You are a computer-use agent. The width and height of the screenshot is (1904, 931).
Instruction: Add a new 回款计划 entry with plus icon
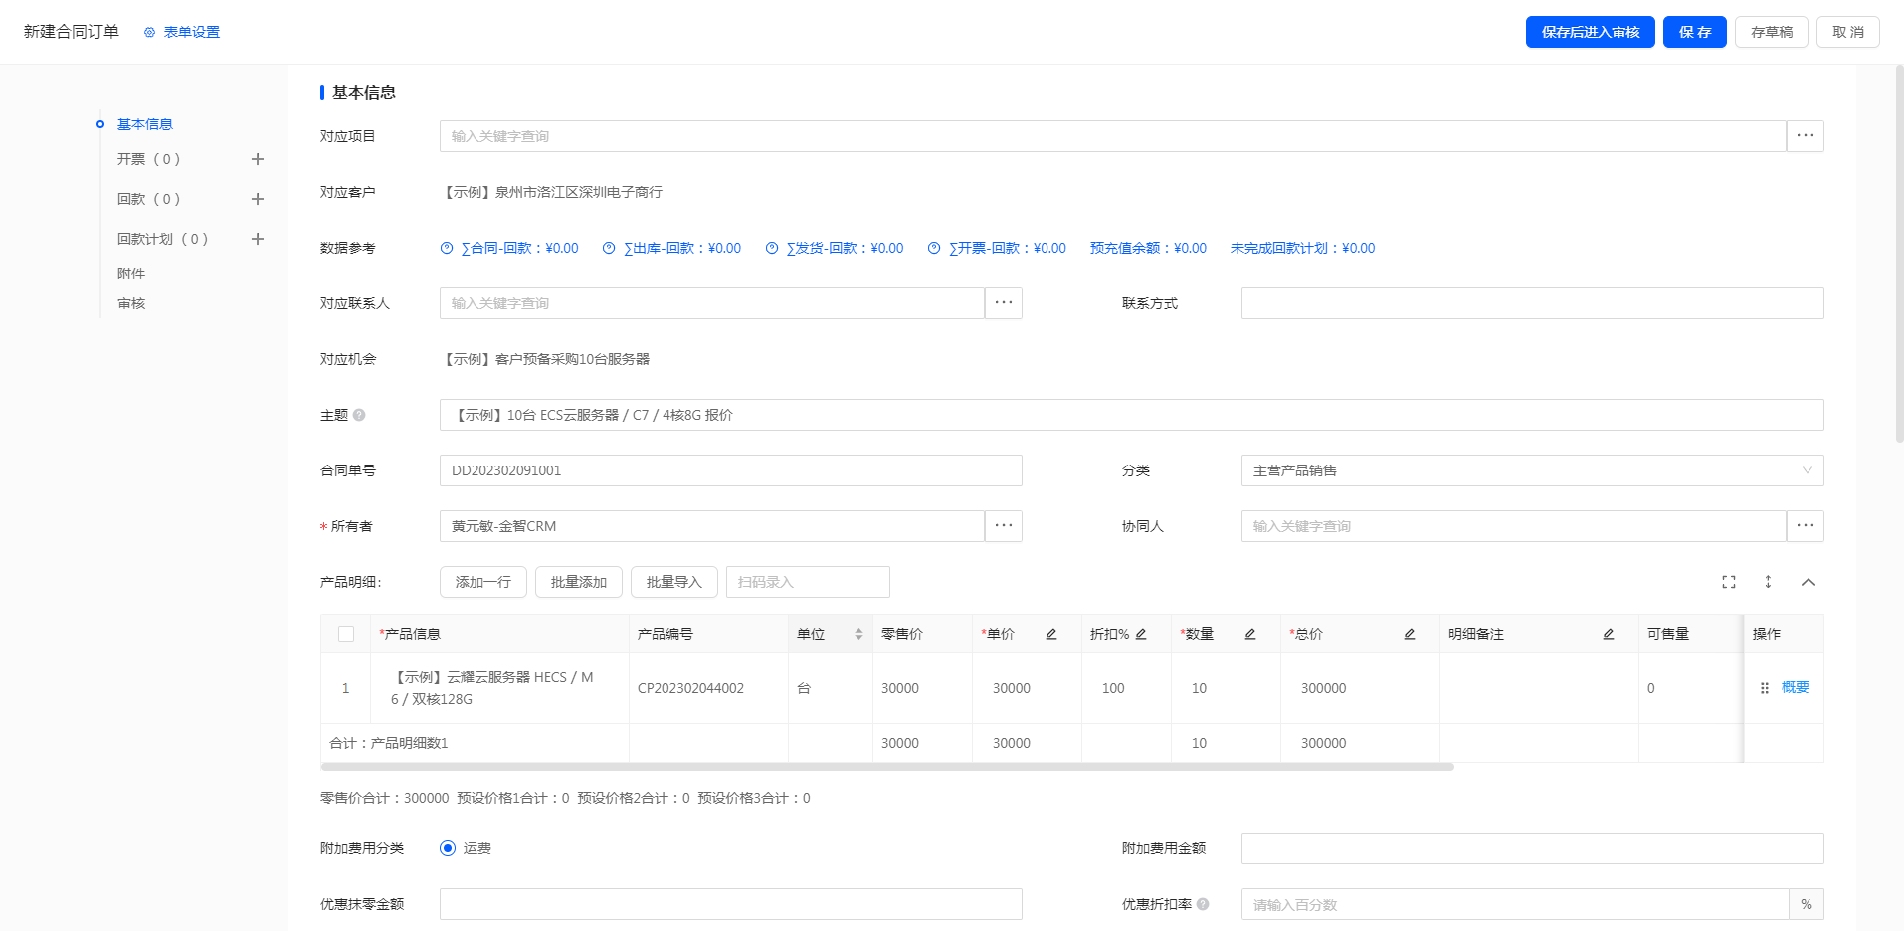(258, 239)
